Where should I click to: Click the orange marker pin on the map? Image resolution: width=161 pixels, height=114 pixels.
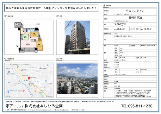tap(35, 91)
